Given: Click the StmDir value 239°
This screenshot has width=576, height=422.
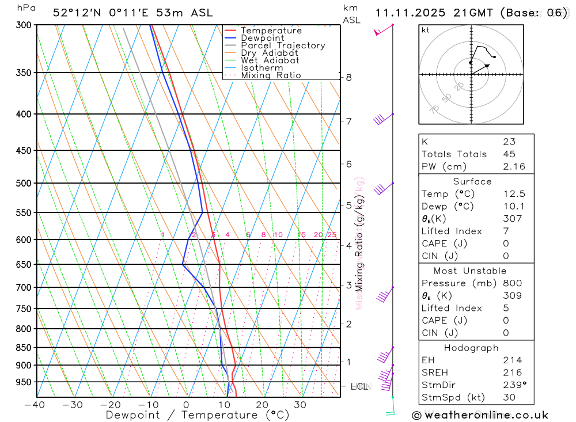Looking at the screenshot, I should tap(514, 385).
